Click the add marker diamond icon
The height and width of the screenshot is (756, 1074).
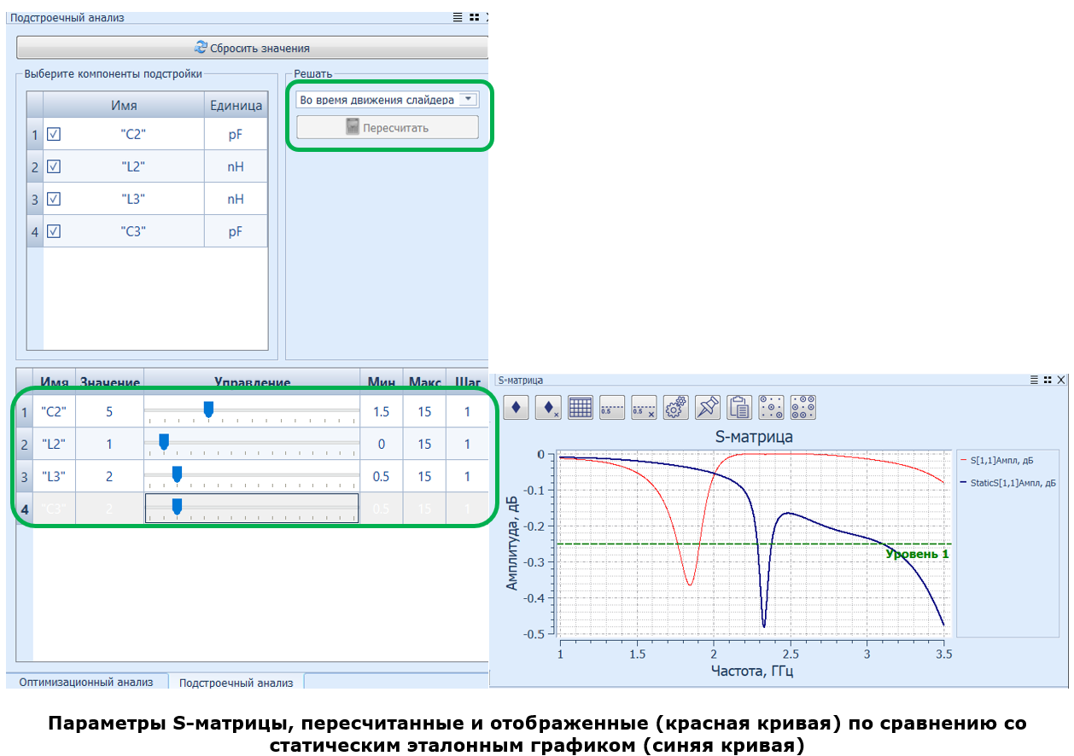click(517, 407)
